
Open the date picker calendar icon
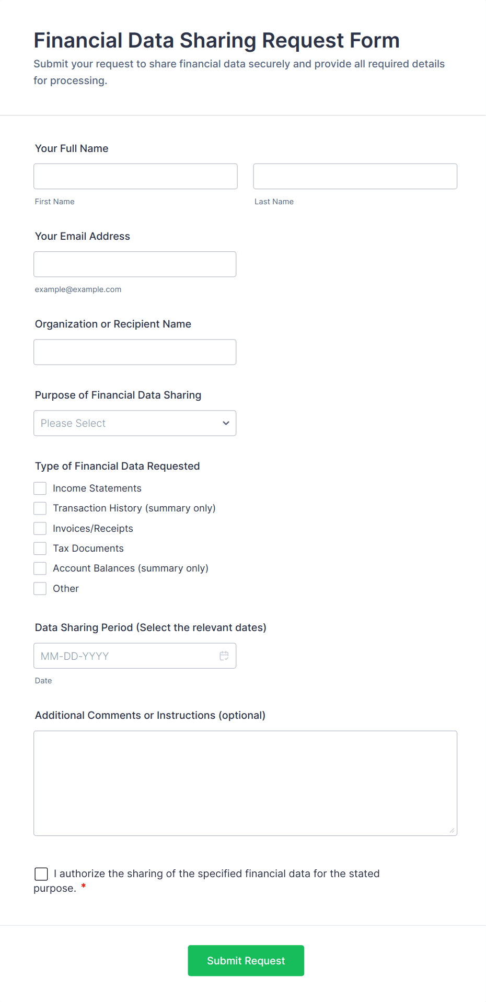224,655
